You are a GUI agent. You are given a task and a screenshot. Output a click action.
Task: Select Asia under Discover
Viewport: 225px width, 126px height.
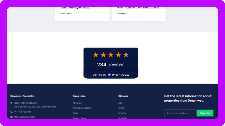click(121, 103)
